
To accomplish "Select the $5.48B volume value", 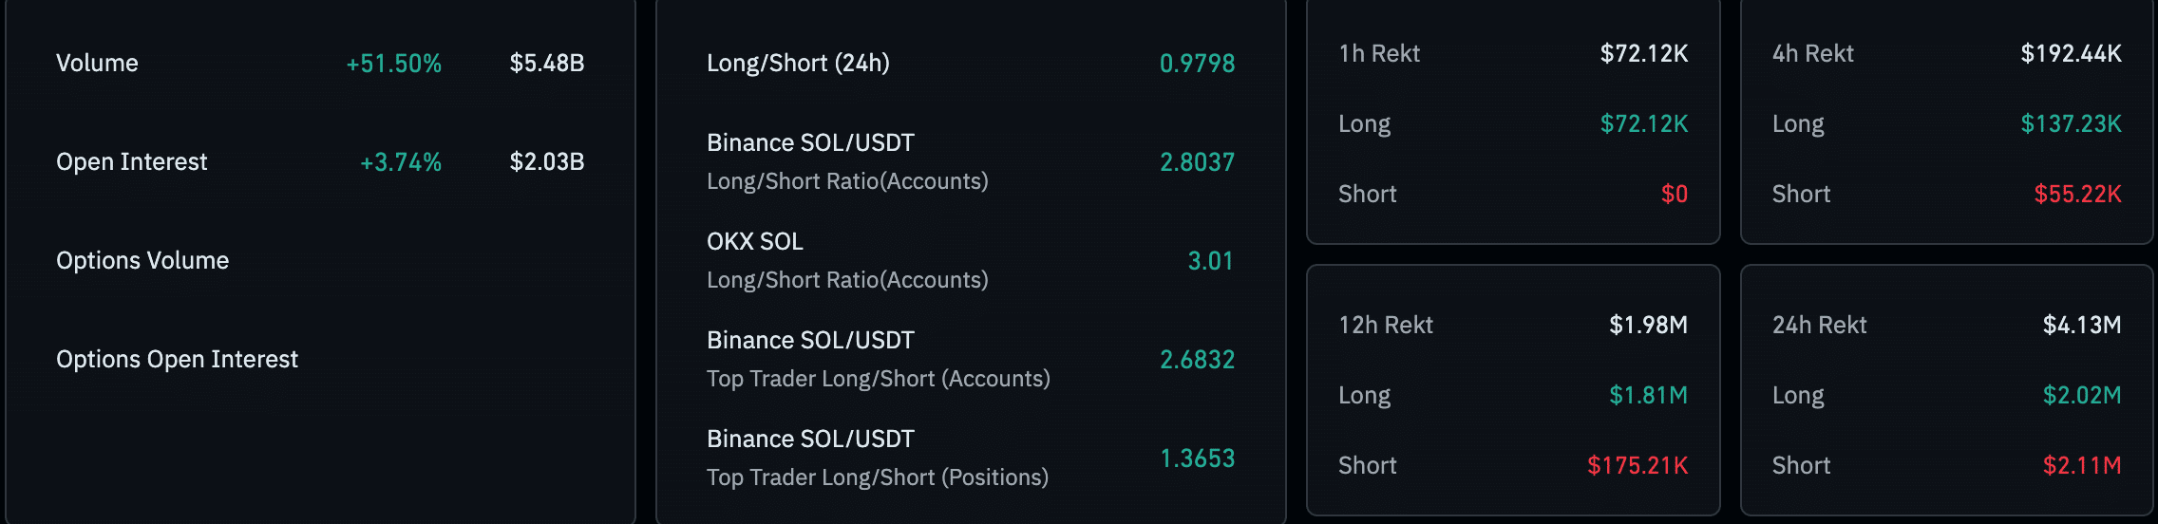I will click(547, 63).
